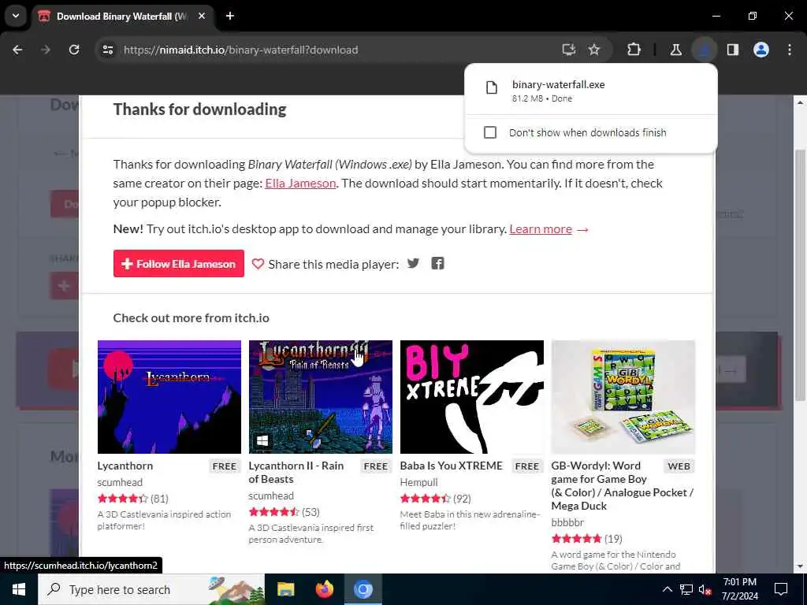Click the Follow Ella Jameson button
Image resolution: width=807 pixels, height=605 pixels.
179,264
